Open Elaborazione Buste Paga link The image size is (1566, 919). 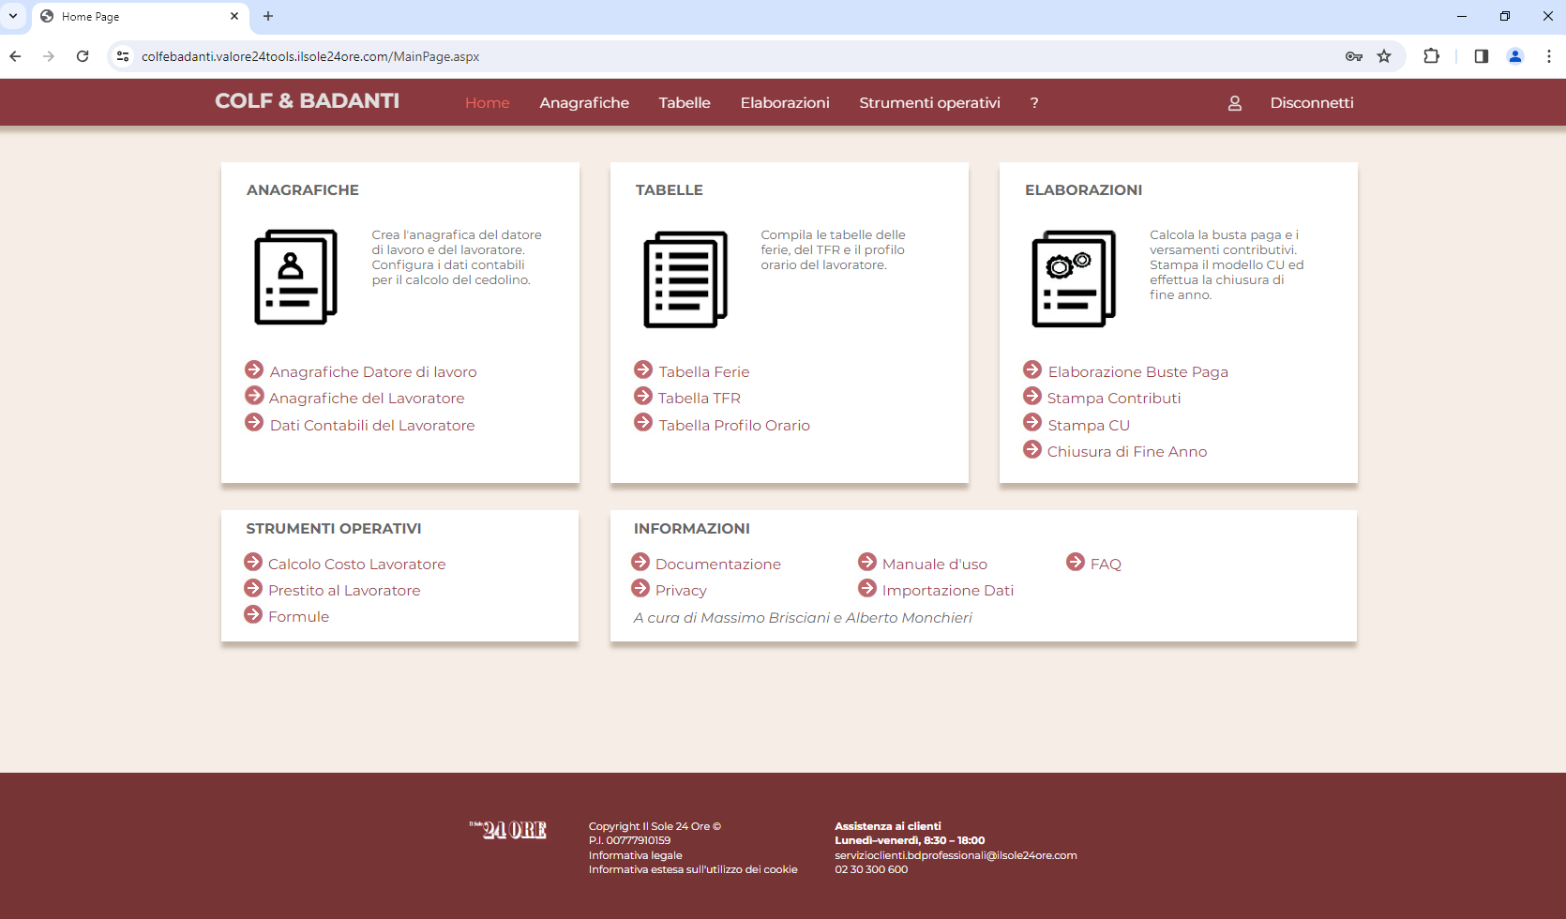point(1138,372)
